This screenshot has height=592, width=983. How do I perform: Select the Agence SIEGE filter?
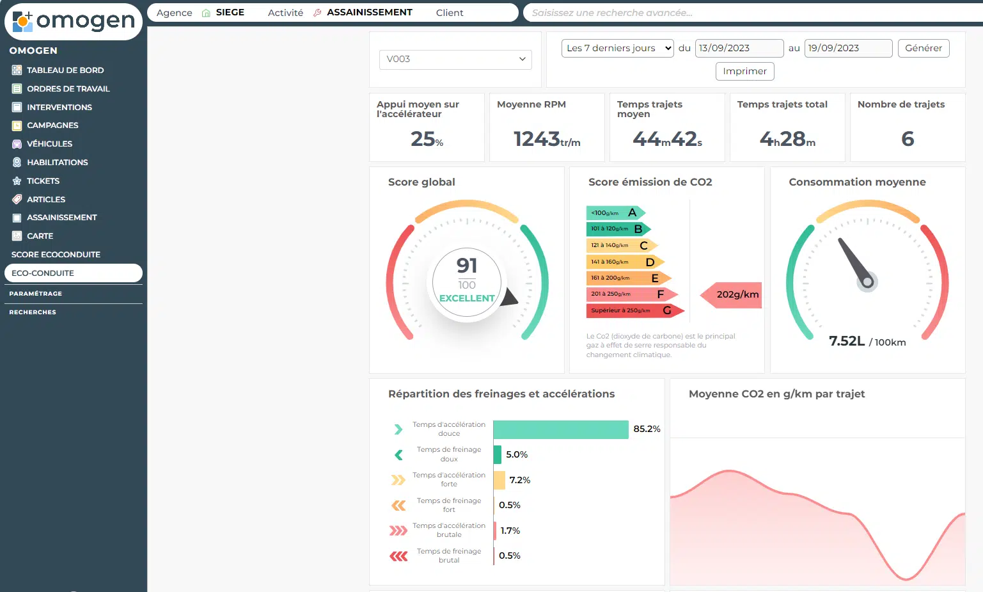click(x=200, y=13)
